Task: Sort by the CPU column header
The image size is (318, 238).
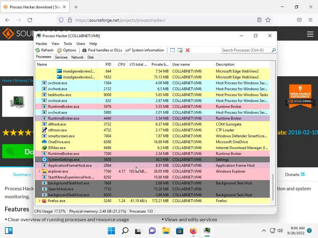Action: (120, 64)
